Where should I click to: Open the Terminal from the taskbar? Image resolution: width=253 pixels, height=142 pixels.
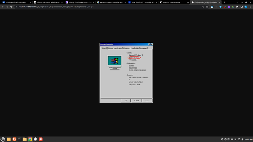[19, 139]
